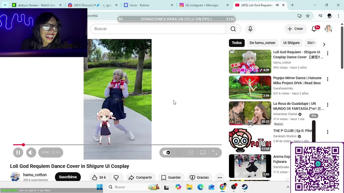
Task: Click the YouTube Buscar search field
Action: (158, 29)
